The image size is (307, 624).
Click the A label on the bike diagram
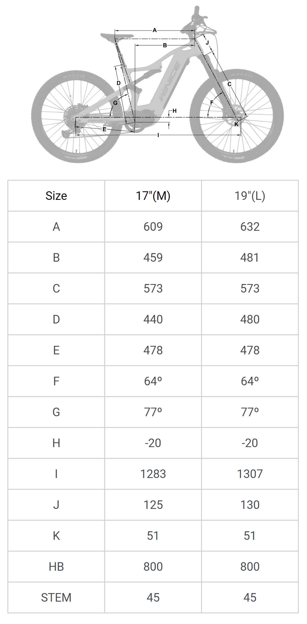click(x=154, y=30)
